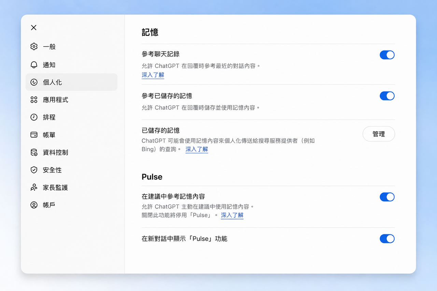Open the 排程 settings section

pos(71,117)
